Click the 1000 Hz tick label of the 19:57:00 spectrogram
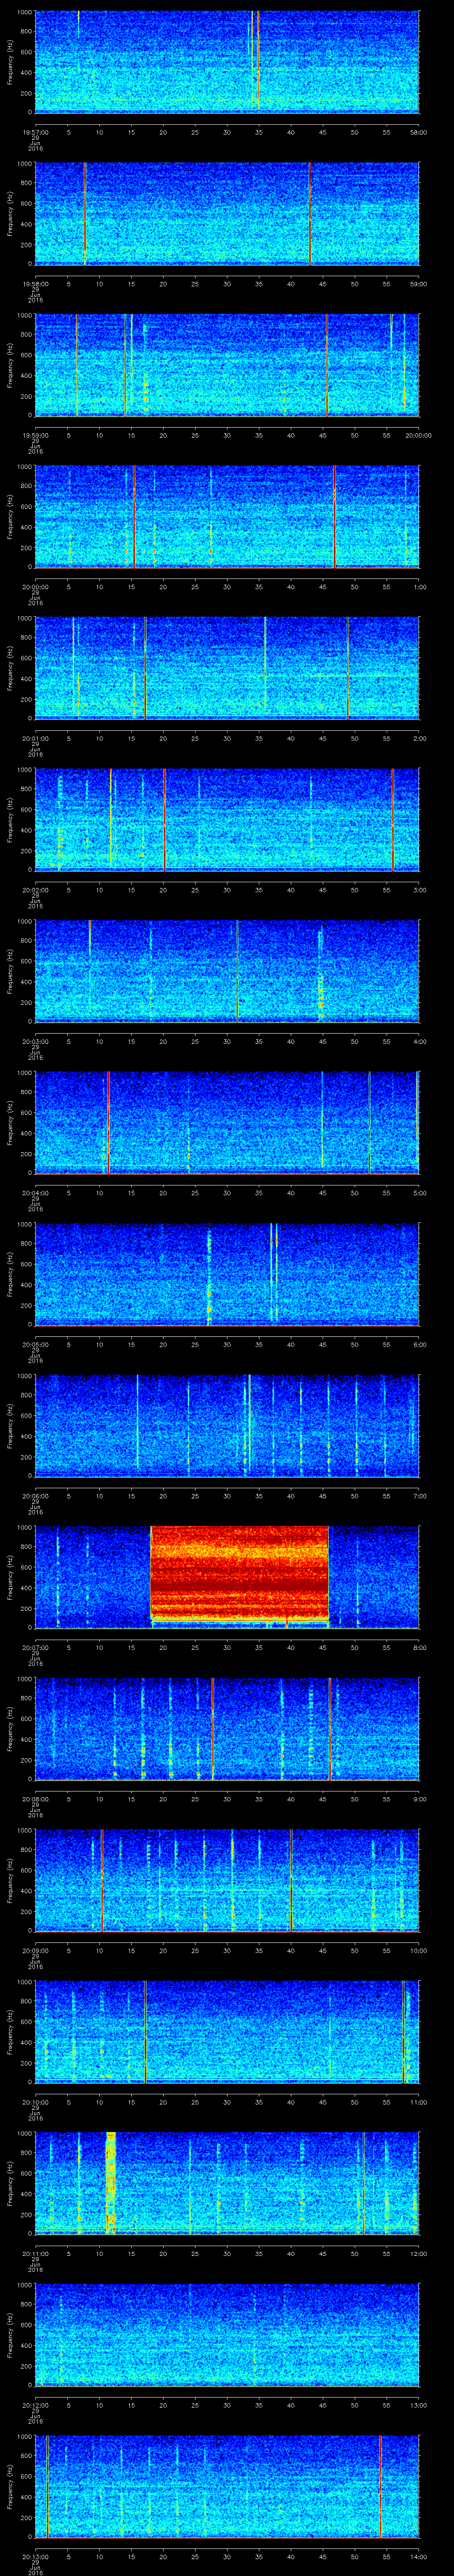The width and height of the screenshot is (454, 2576). pyautogui.click(x=25, y=13)
